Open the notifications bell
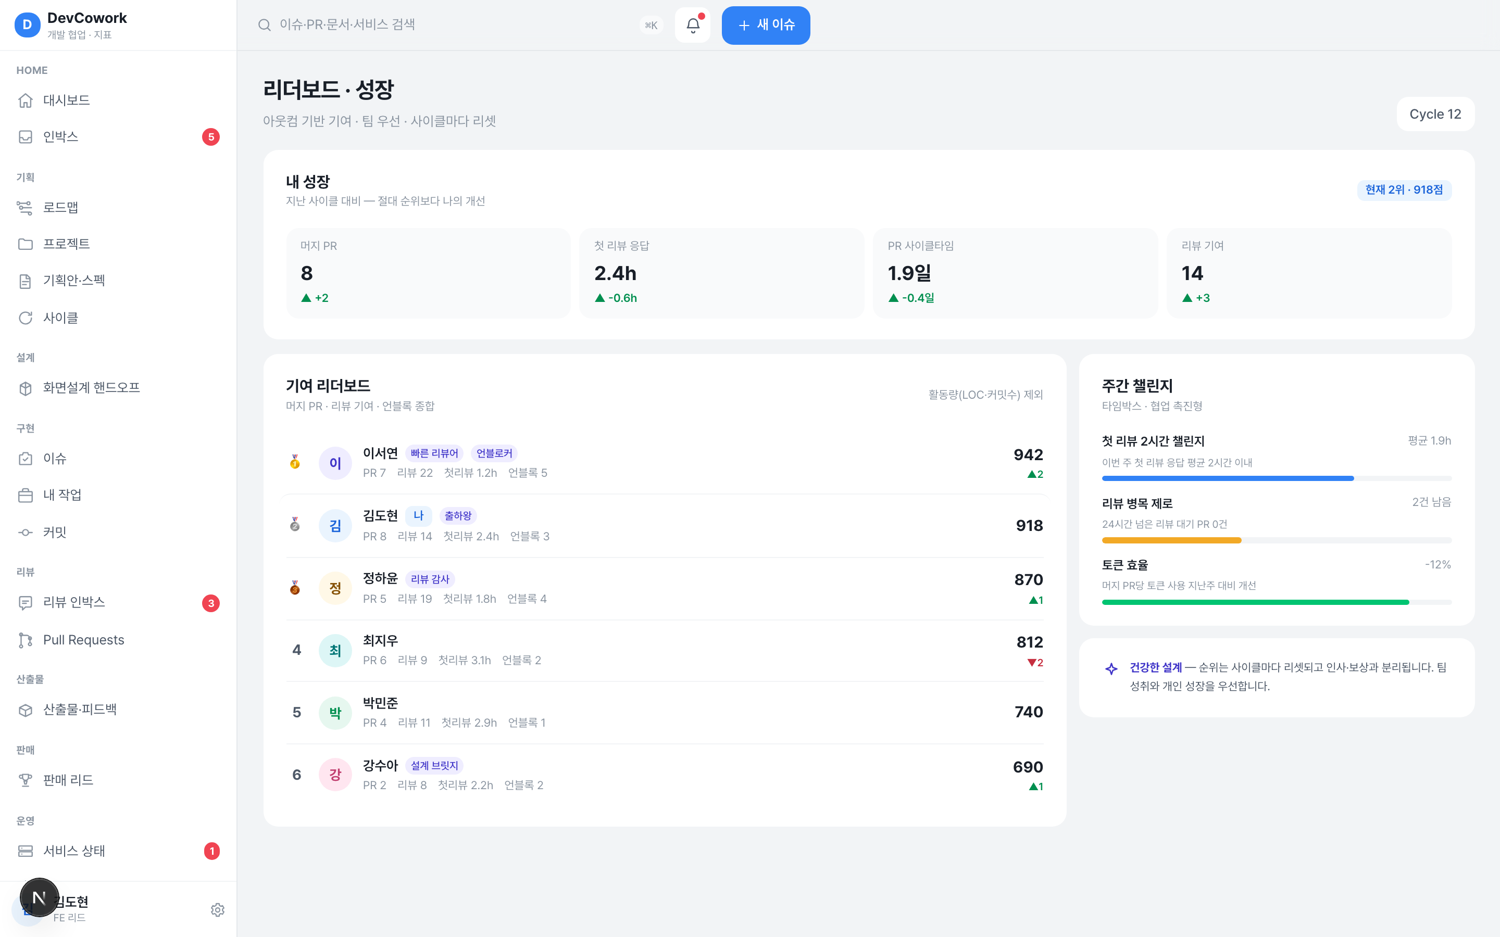This screenshot has width=1500, height=937. (693, 26)
